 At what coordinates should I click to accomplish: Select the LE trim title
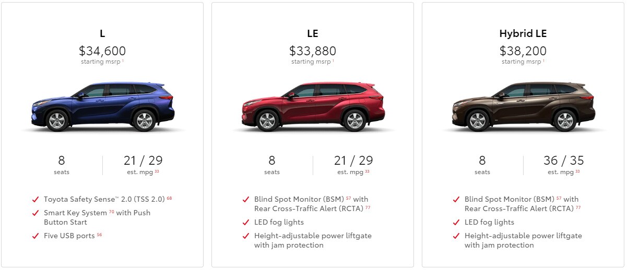(313, 34)
